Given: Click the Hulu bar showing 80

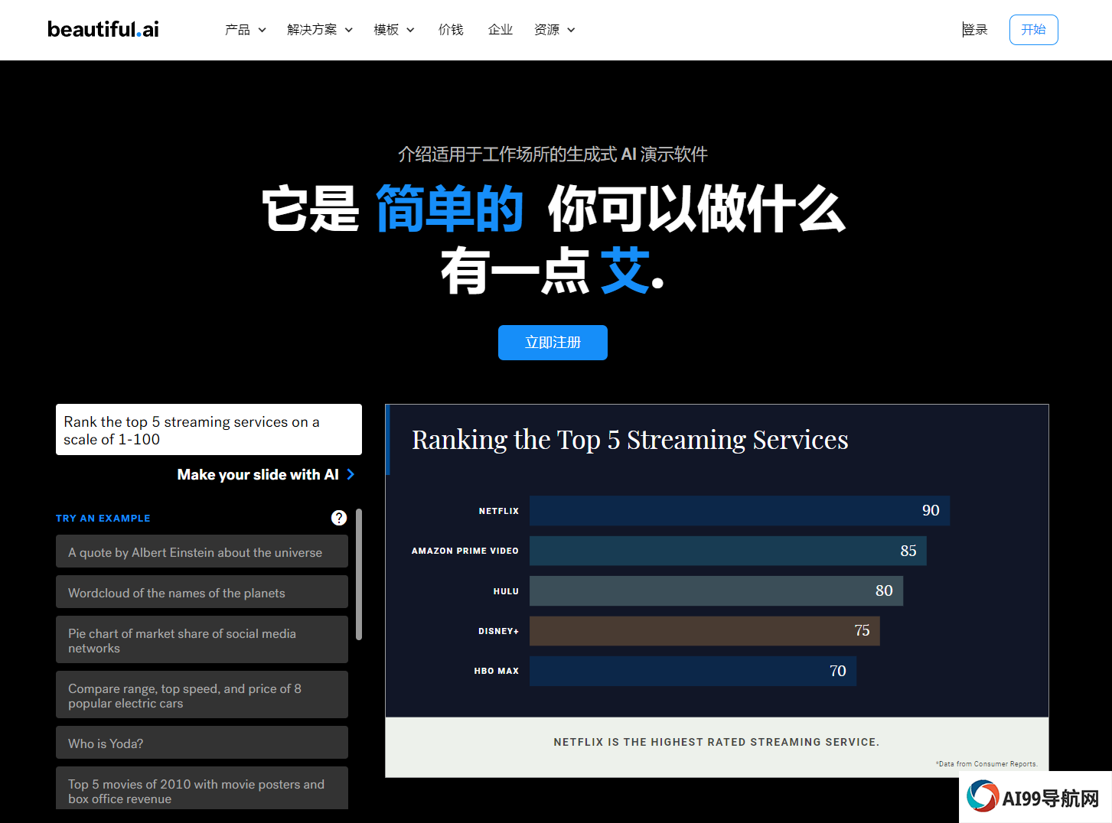Looking at the screenshot, I should pyautogui.click(x=716, y=590).
